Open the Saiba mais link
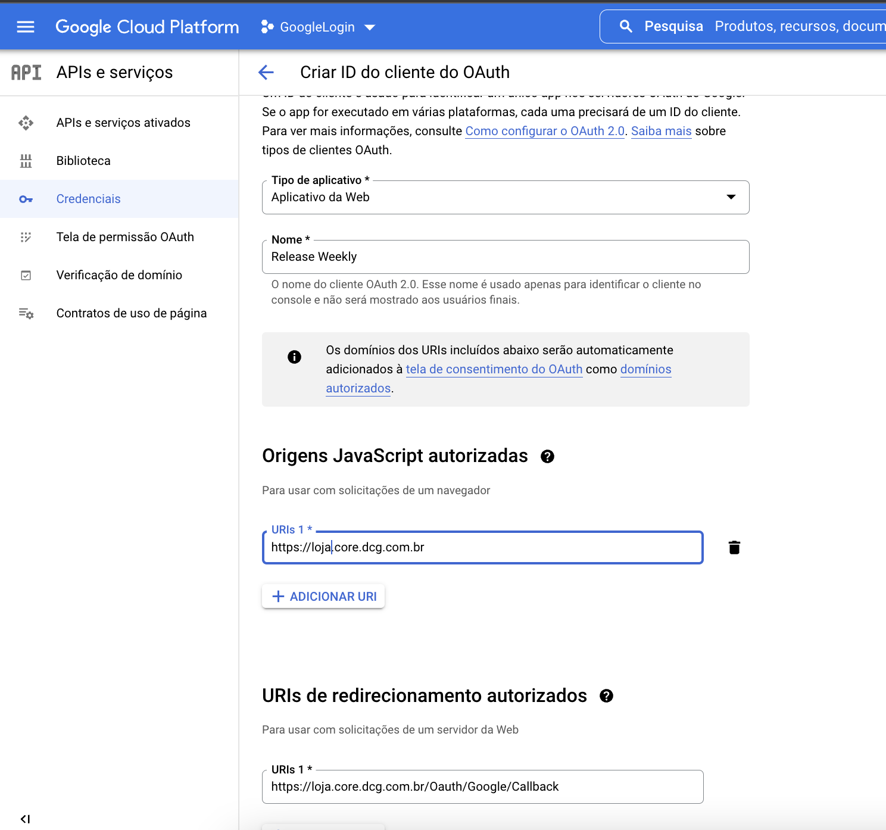886x830 pixels. pyautogui.click(x=661, y=131)
